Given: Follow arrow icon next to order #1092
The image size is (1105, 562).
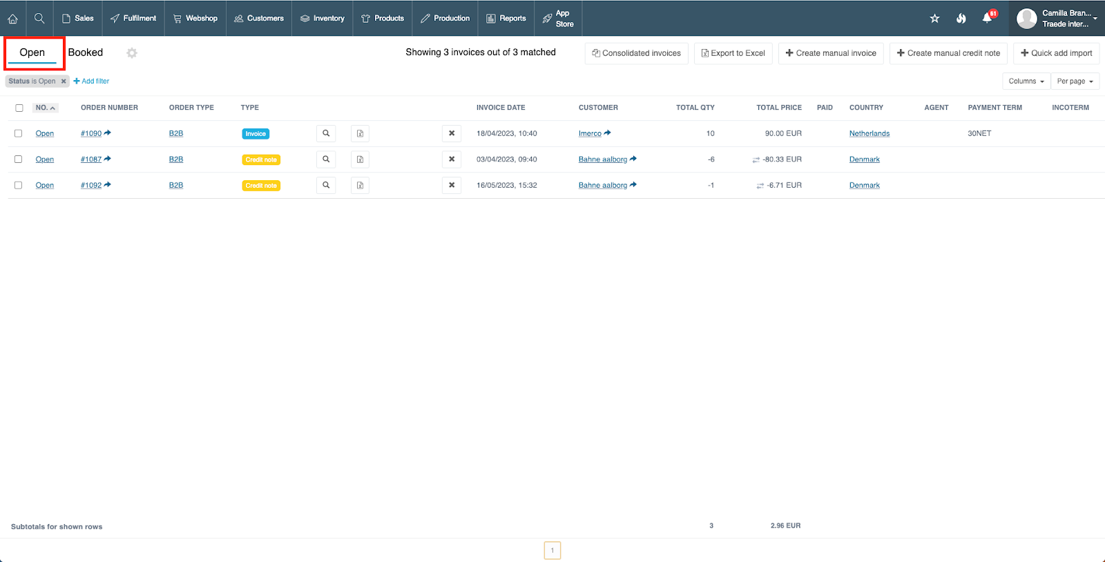Looking at the screenshot, I should [108, 184].
